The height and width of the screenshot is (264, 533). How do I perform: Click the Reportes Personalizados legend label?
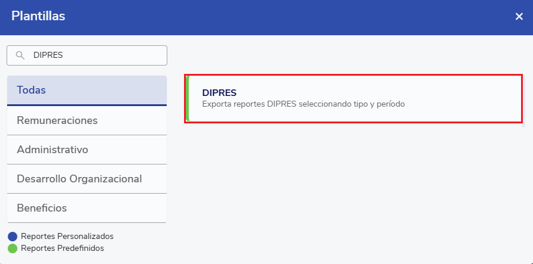tap(67, 237)
